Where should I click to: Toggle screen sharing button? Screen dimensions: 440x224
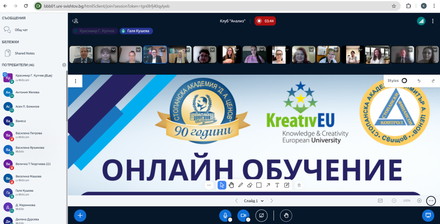(261, 216)
